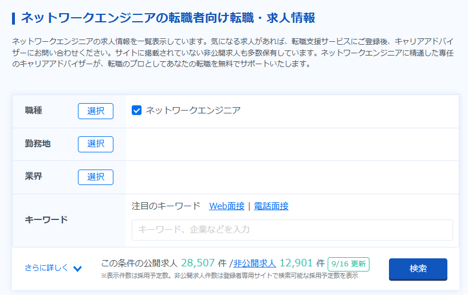
Task: Open the 業界 選択 button
Action: (96, 177)
